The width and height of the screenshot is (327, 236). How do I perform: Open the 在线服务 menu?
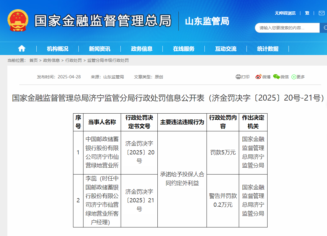point(184,49)
